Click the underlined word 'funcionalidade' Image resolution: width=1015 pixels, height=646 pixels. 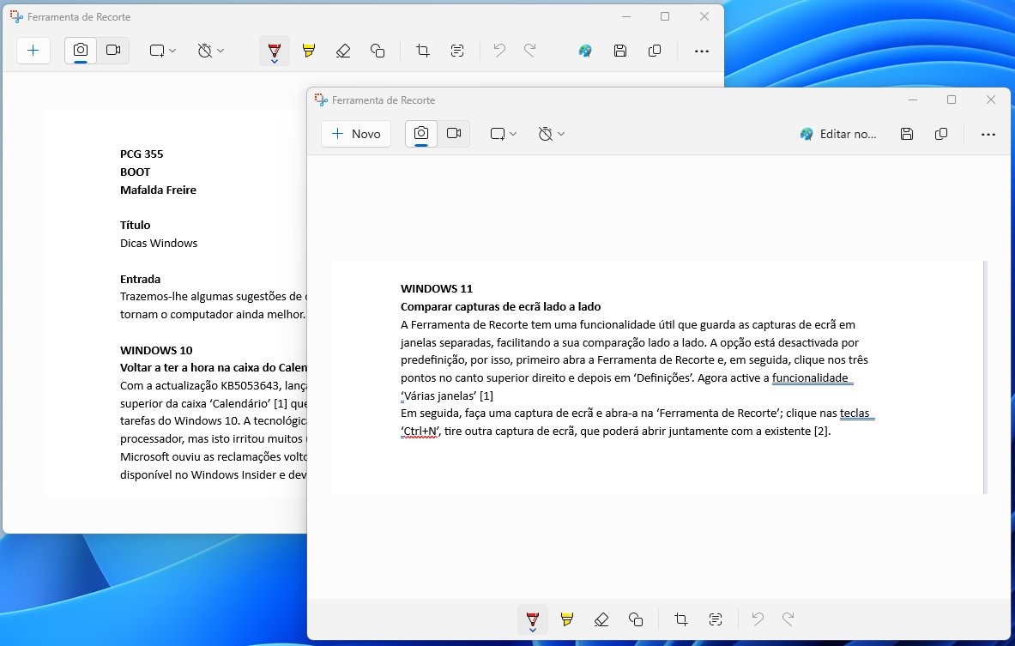pyautogui.click(x=810, y=378)
